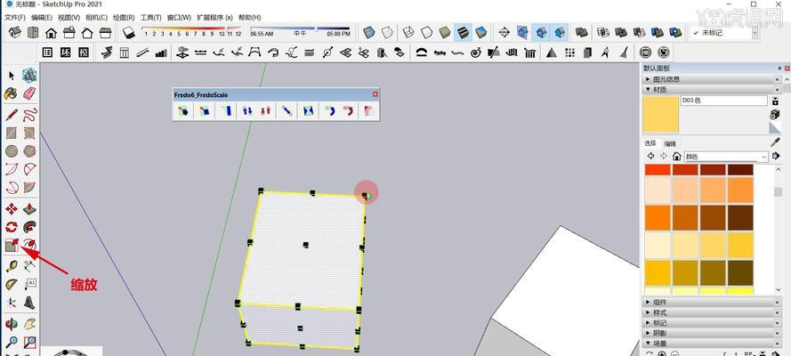The width and height of the screenshot is (791, 356).
Task: Select the Line pencil tool
Action: coord(12,115)
